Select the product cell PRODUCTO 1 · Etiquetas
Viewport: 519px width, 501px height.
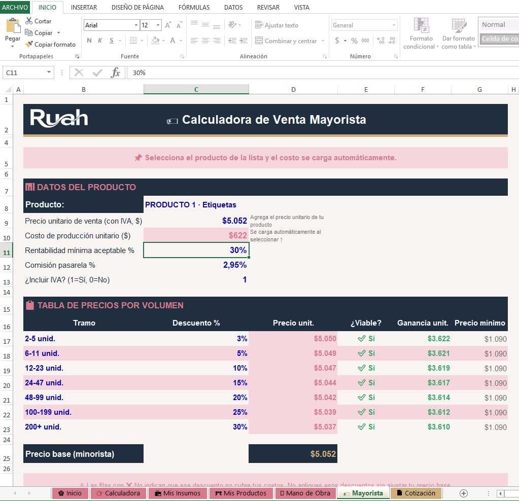196,204
